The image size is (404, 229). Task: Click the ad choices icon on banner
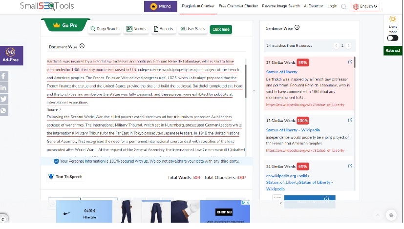point(243,203)
